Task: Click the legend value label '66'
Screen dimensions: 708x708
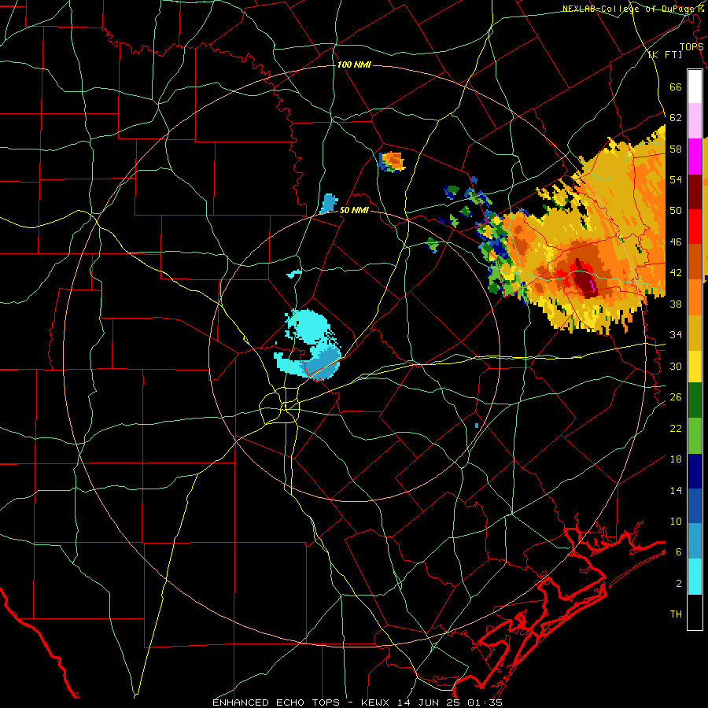Action: pyautogui.click(x=676, y=87)
